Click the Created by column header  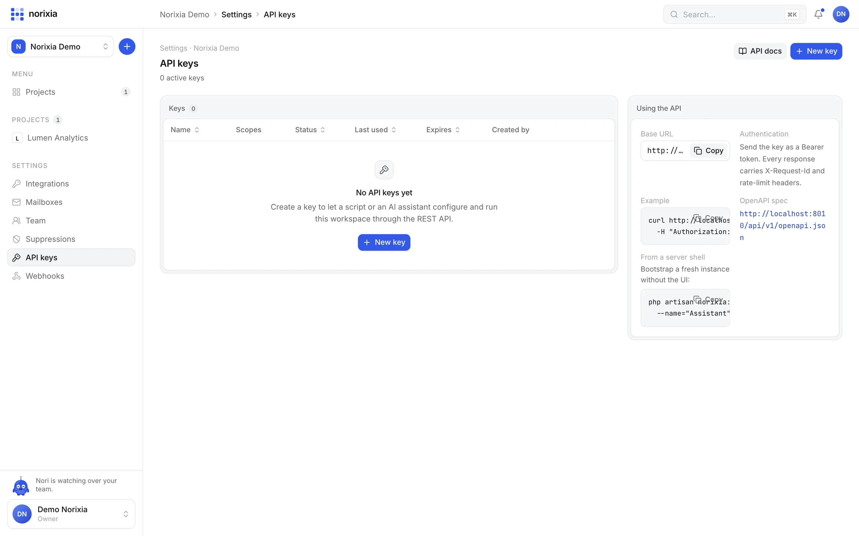(x=510, y=130)
